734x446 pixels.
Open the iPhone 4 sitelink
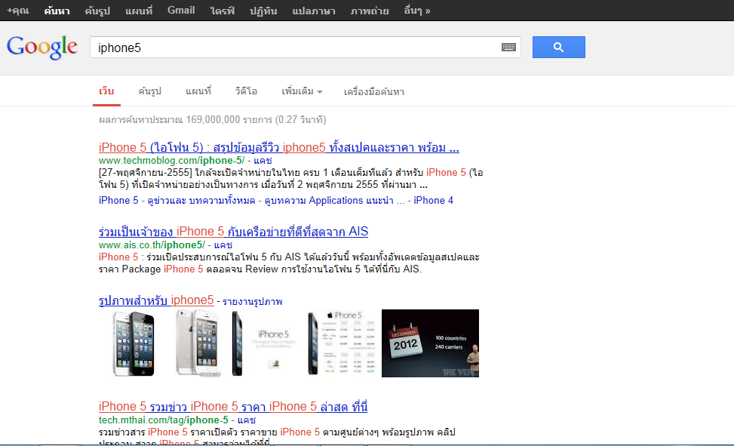click(x=433, y=201)
